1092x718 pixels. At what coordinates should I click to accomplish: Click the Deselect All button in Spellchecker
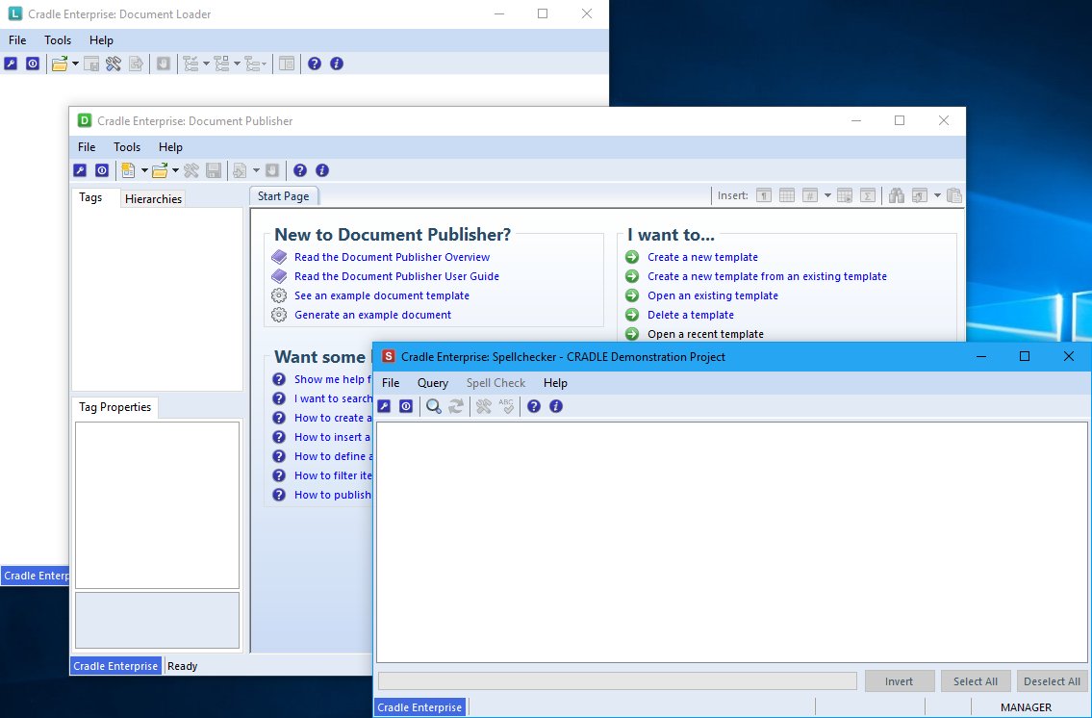click(x=1052, y=681)
